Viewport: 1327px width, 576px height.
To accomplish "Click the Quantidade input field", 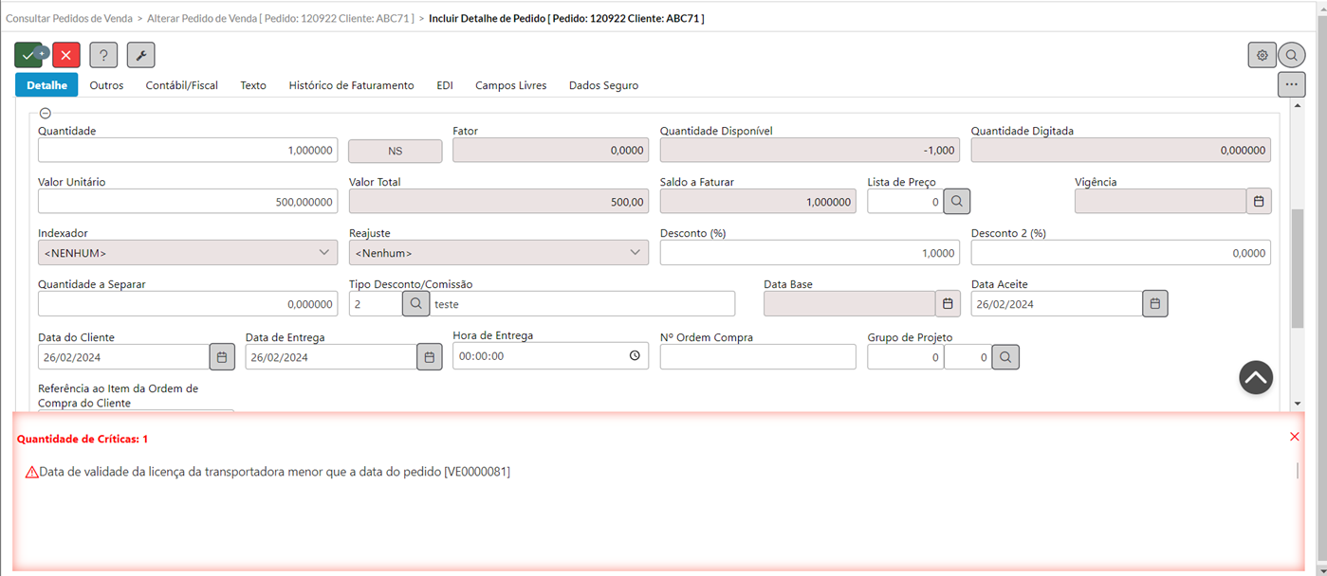I will click(x=188, y=150).
